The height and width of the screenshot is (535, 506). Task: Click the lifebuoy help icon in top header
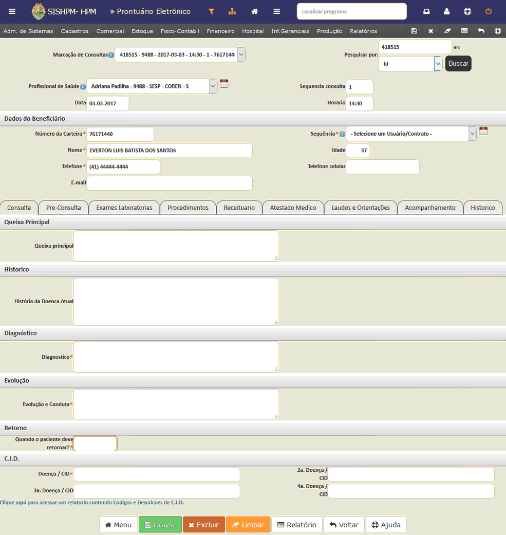tap(467, 11)
